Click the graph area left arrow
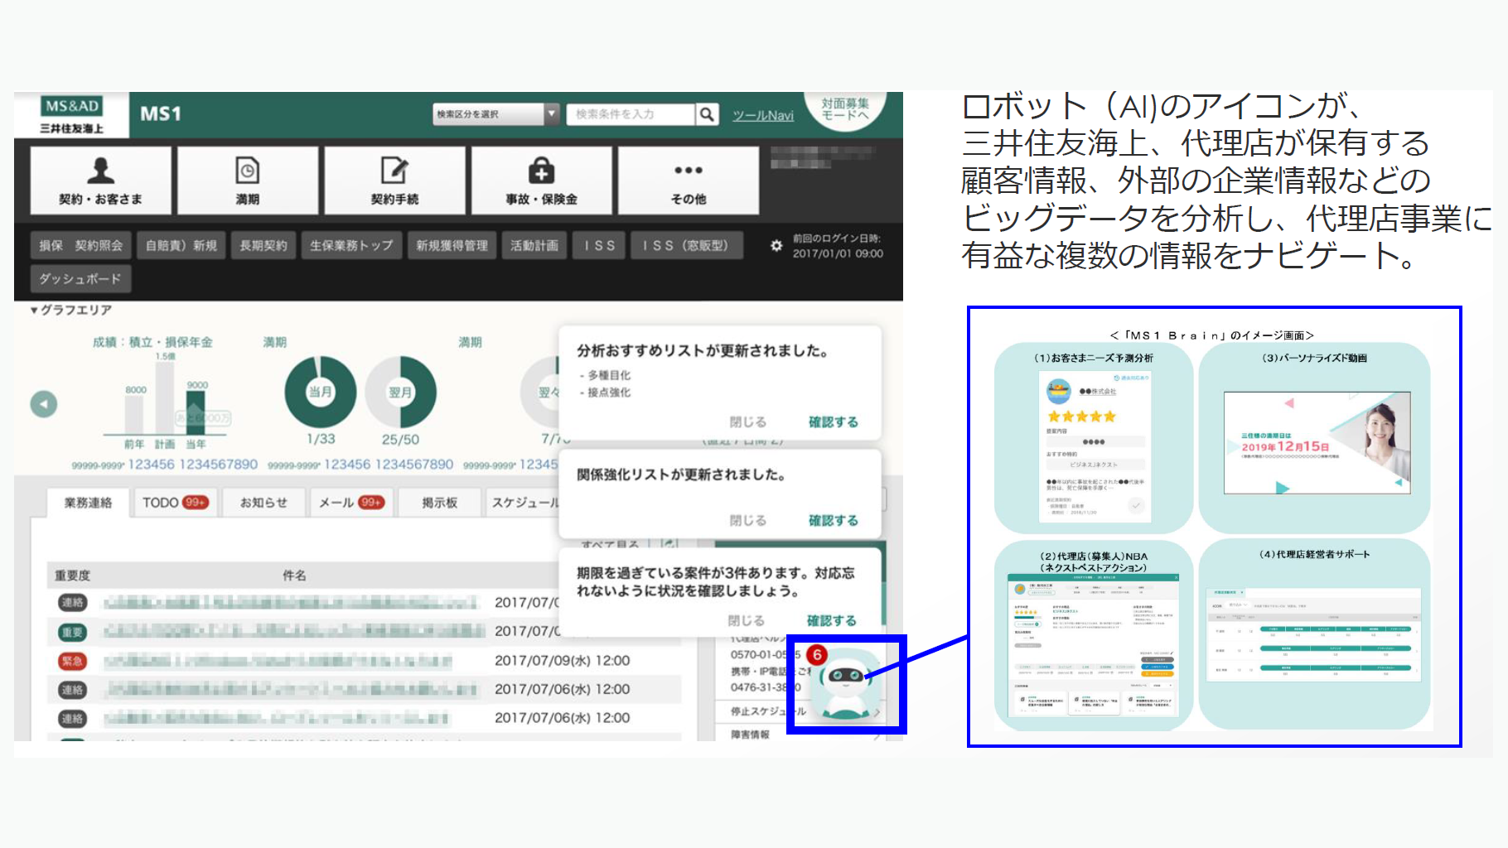 click(44, 404)
